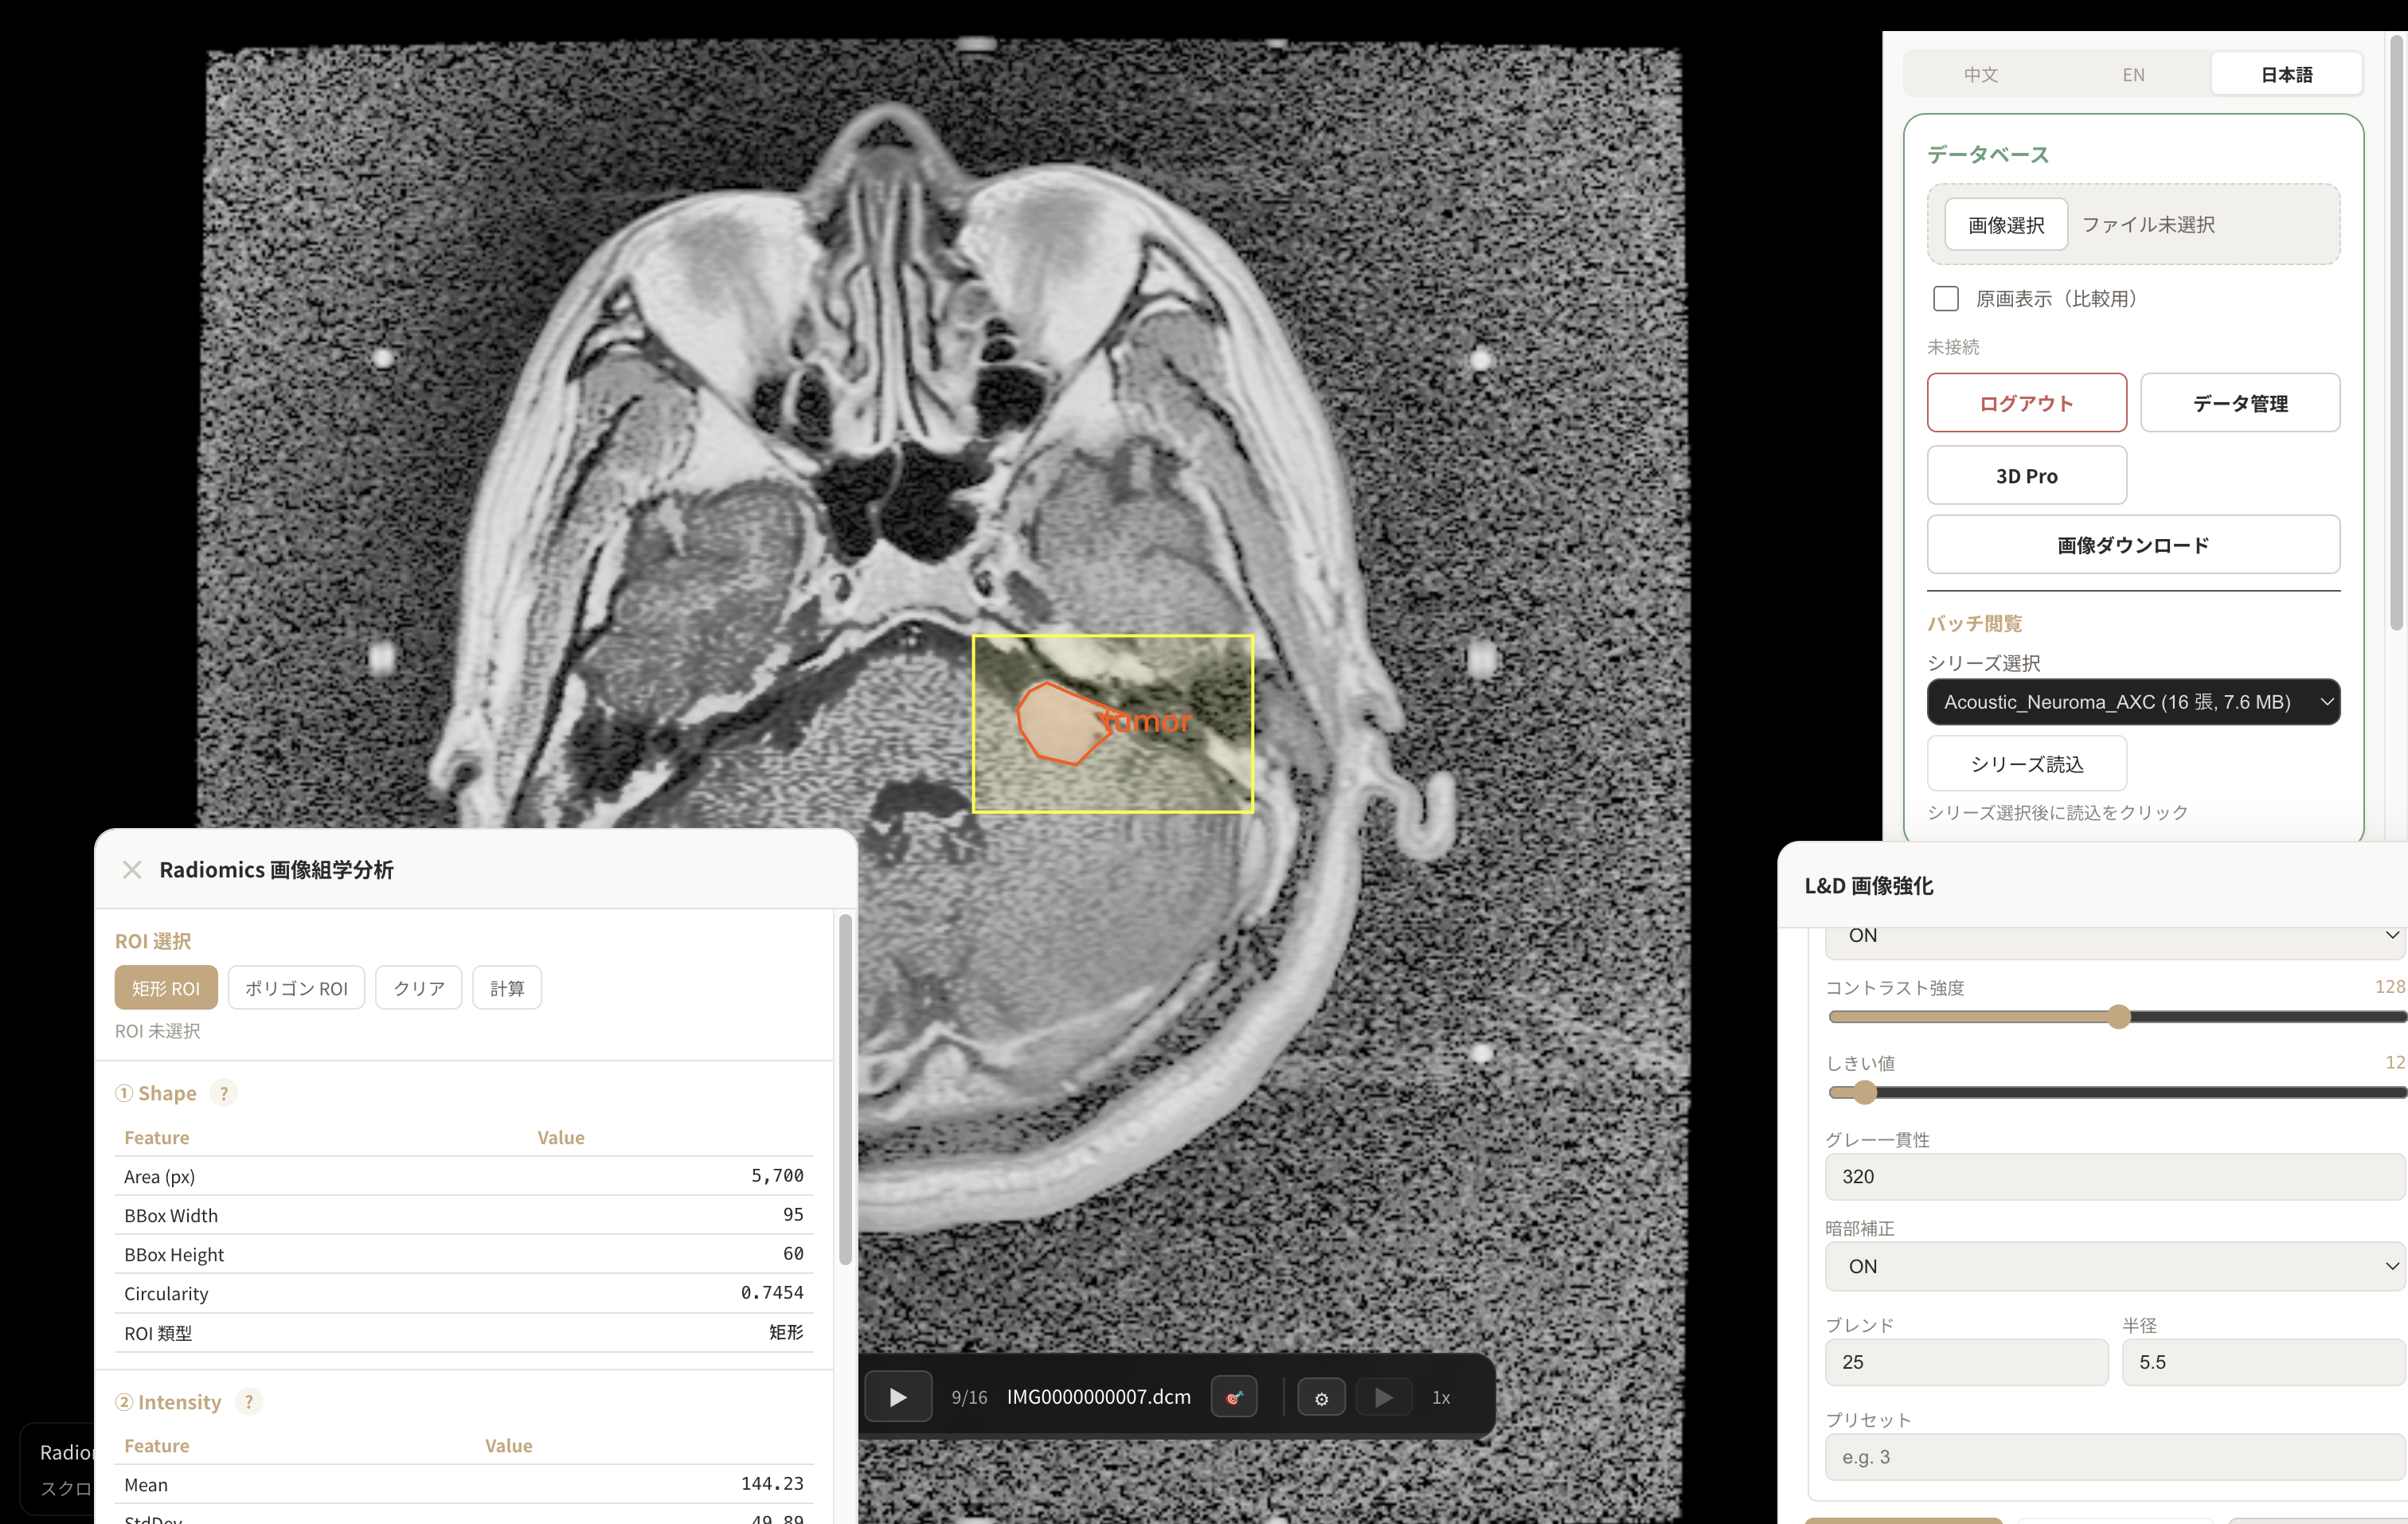
Task: Click the 9/16 frame counter
Action: pyautogui.click(x=968, y=1397)
